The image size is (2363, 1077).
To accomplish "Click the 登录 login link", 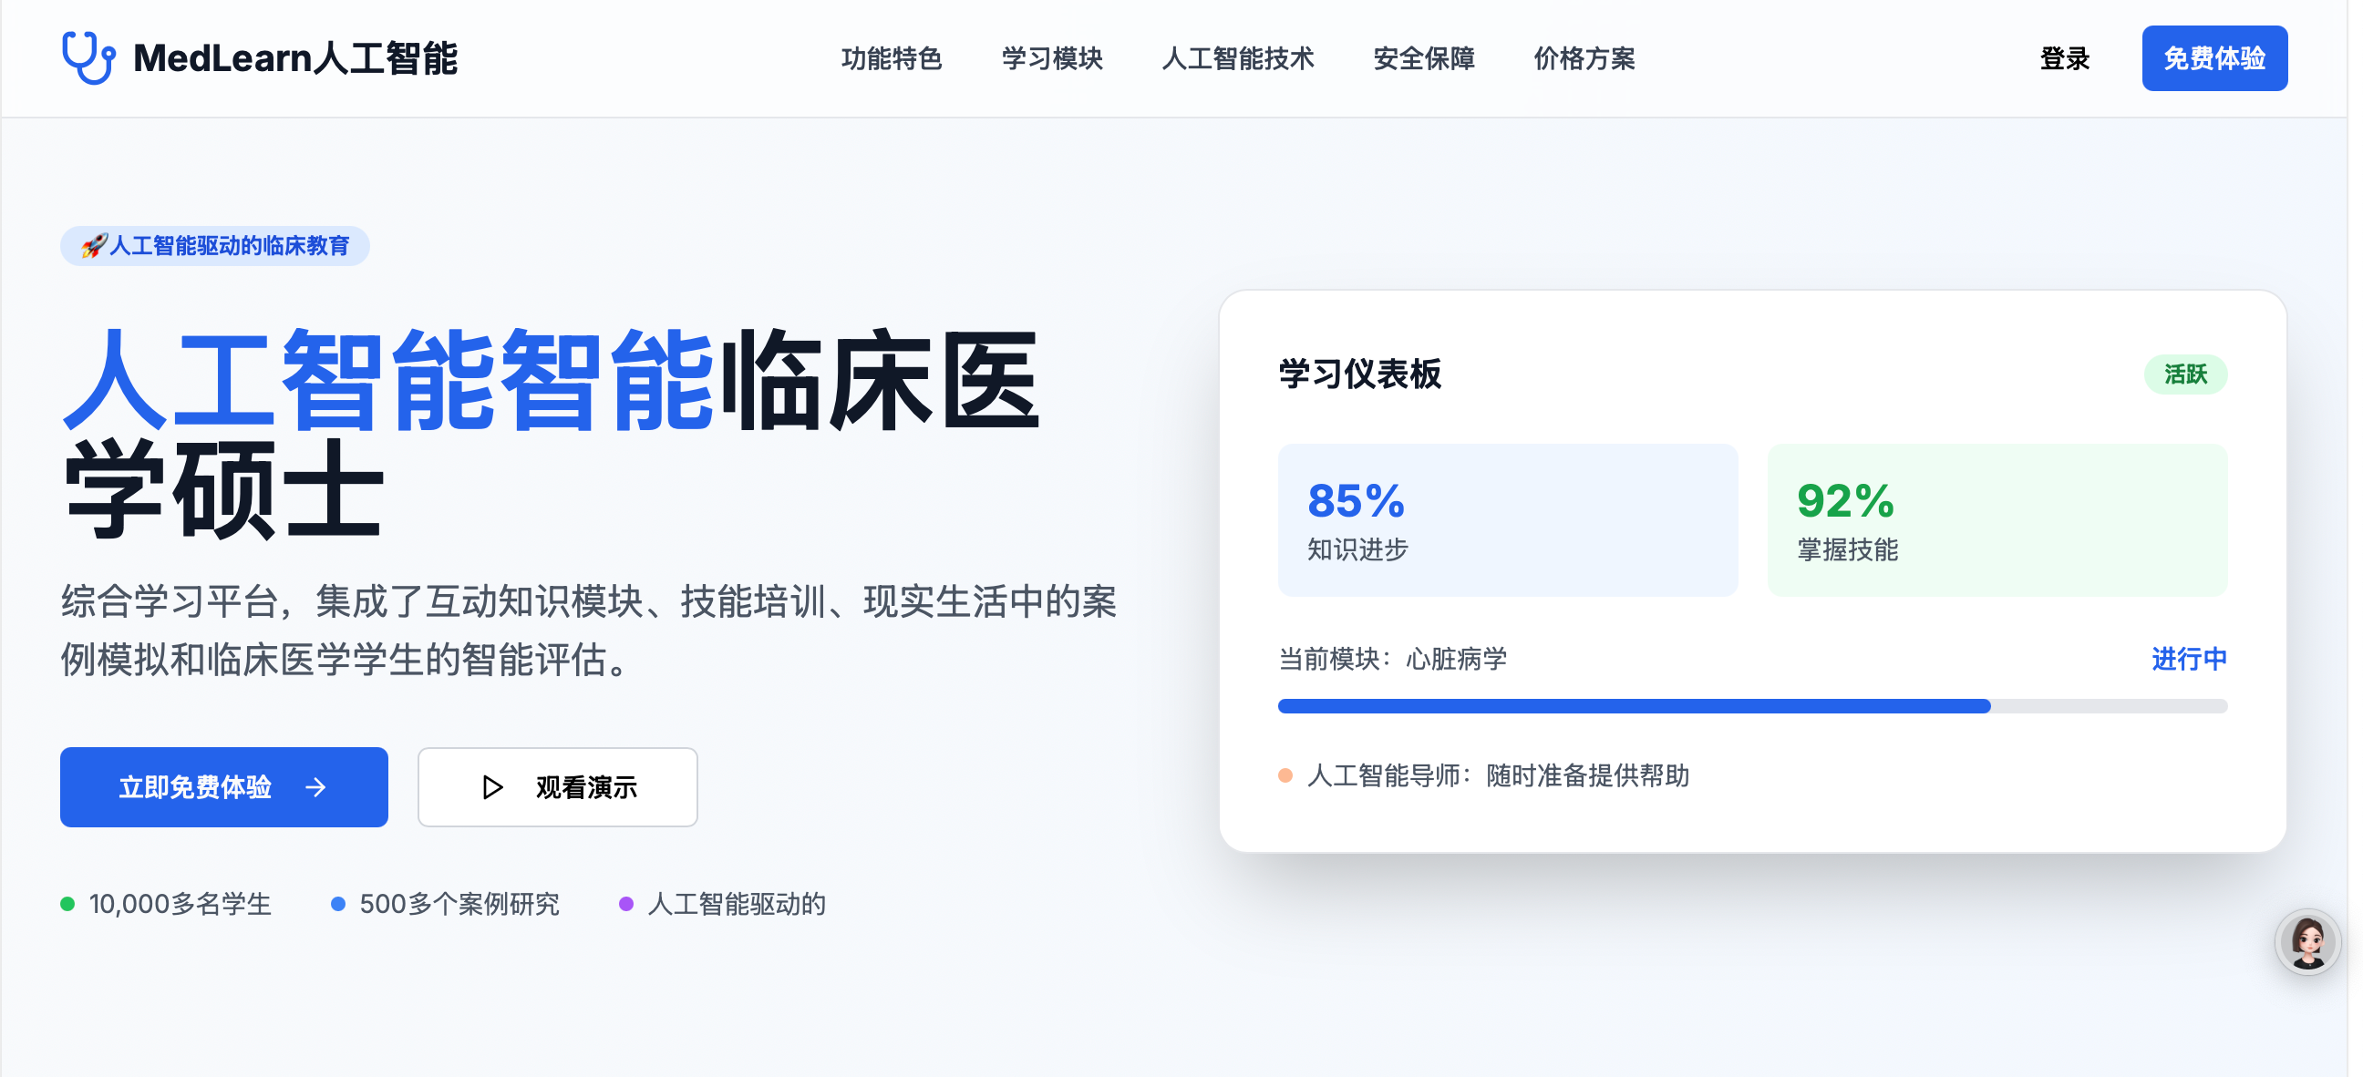I will click(2064, 58).
